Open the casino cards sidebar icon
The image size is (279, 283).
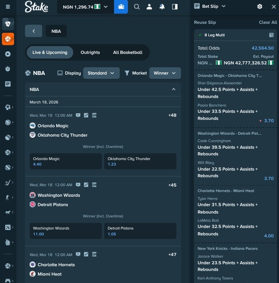8,24
